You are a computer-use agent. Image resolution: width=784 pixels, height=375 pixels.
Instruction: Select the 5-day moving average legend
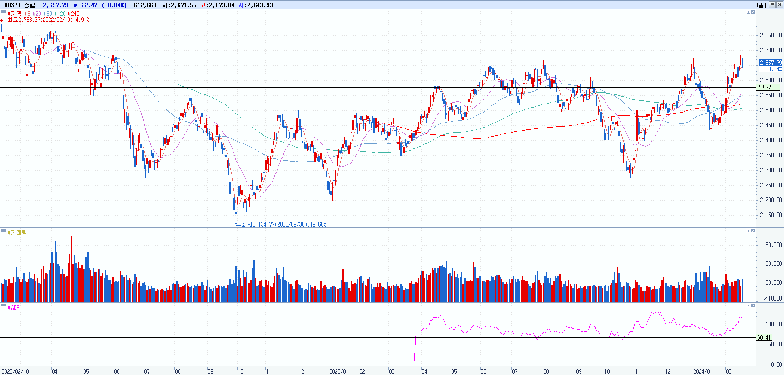click(28, 14)
